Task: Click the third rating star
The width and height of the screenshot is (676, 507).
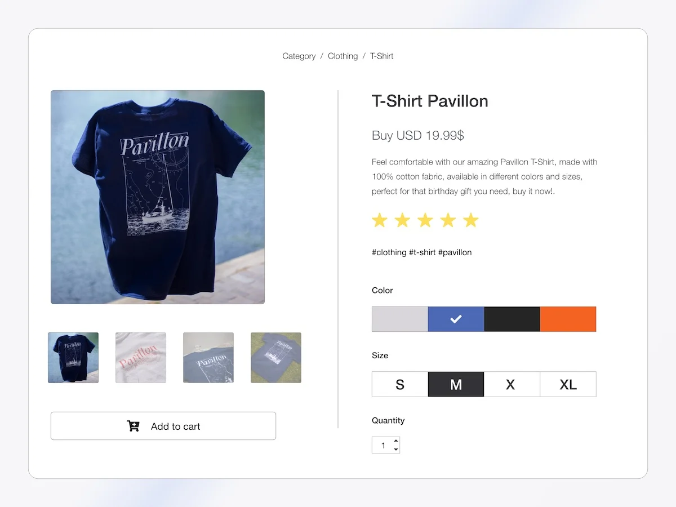Action: tap(425, 220)
